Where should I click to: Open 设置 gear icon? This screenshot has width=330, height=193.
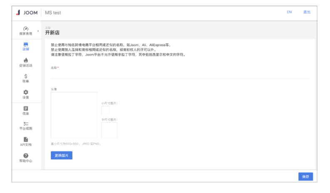[26, 92]
